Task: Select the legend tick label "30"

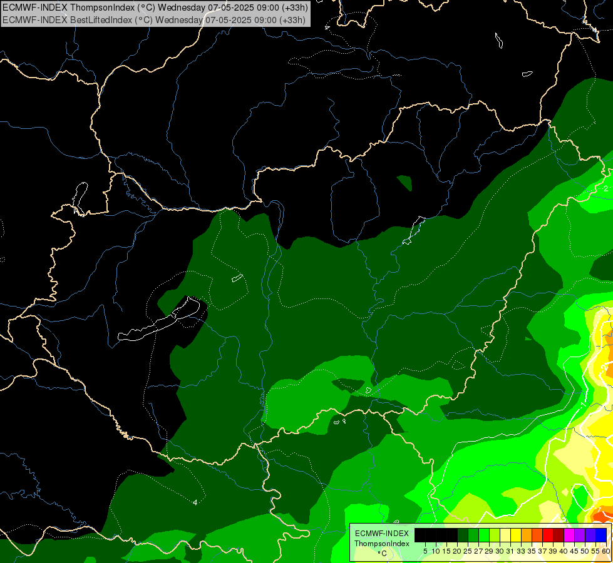Action: 500,551
